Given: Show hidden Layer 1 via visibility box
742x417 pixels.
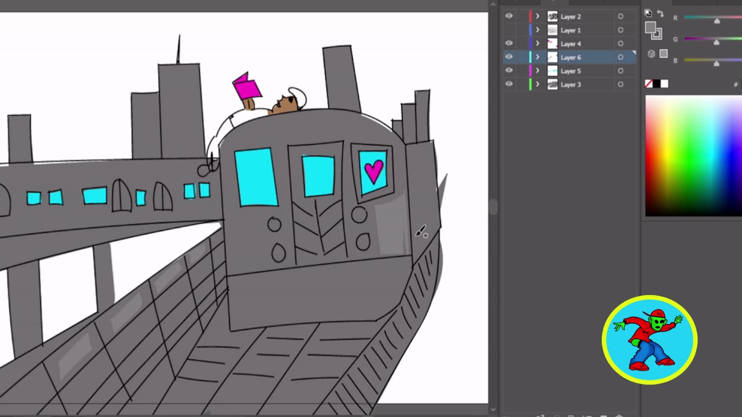Looking at the screenshot, I should coord(509,30).
